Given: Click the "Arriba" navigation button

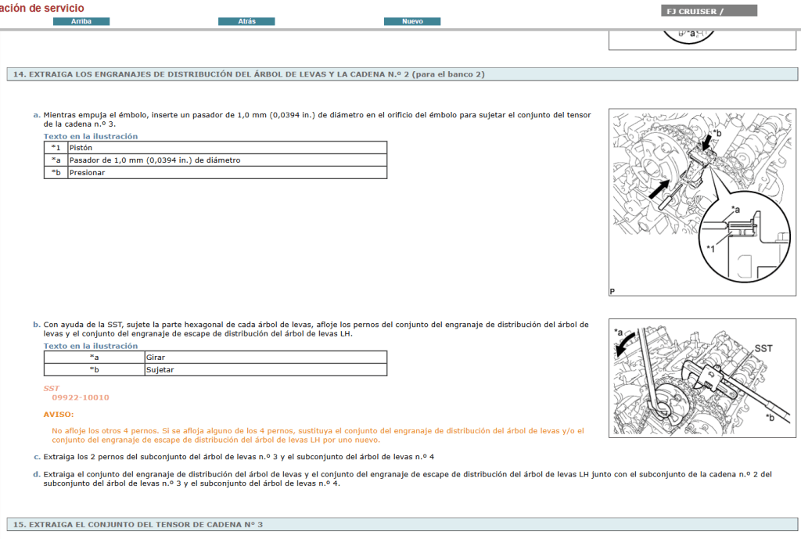Looking at the screenshot, I should 82,21.
